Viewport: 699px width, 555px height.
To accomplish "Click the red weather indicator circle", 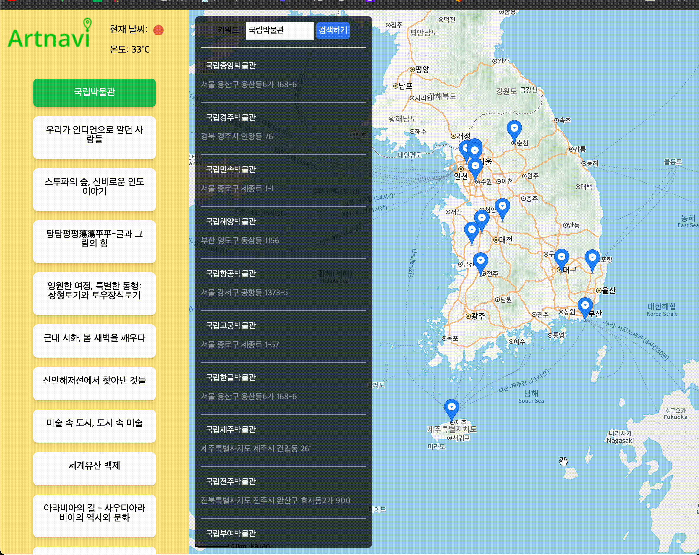I will (158, 30).
